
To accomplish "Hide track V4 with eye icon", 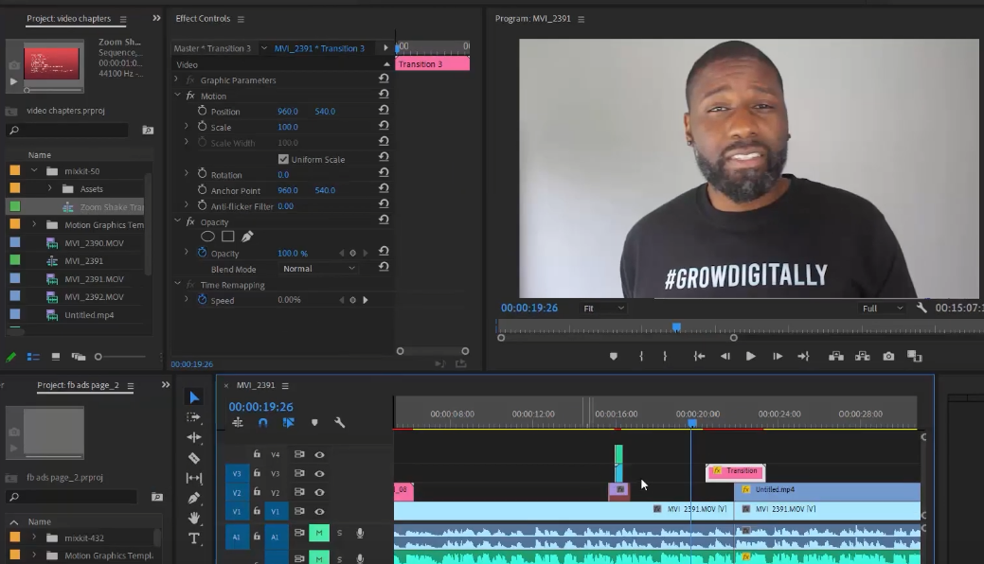I will click(x=319, y=454).
